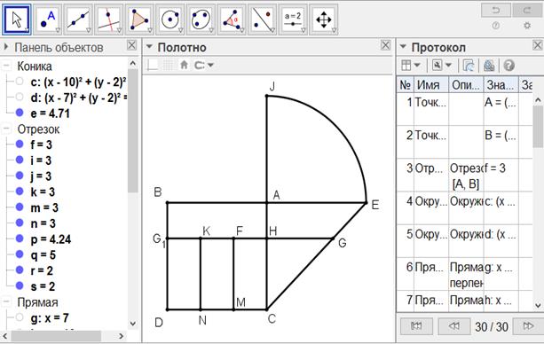Select segment k = 3 in object list
This screenshot has width=544, height=344.
click(43, 192)
